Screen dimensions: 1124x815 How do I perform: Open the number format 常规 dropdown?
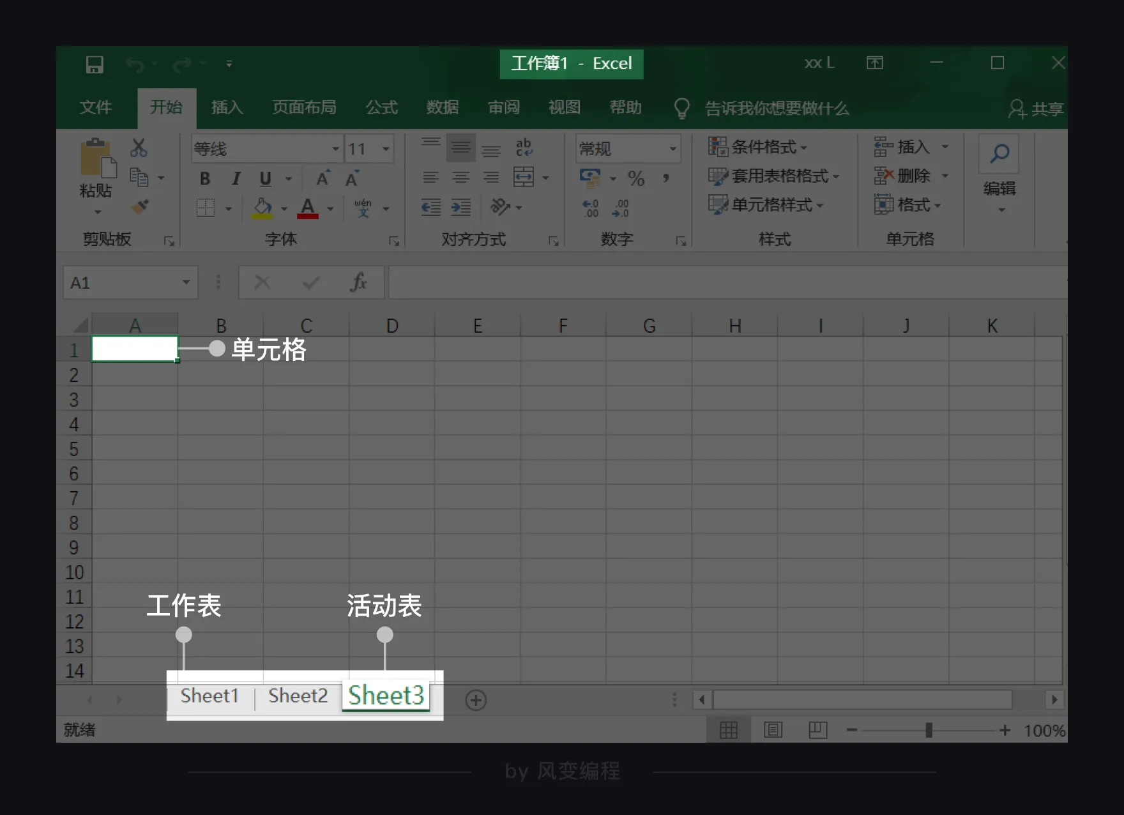click(x=672, y=149)
